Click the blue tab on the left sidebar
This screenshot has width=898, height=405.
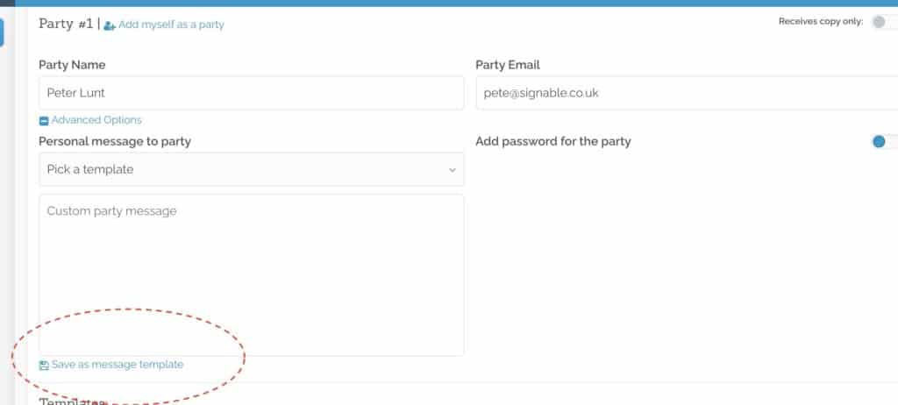[x=2, y=32]
